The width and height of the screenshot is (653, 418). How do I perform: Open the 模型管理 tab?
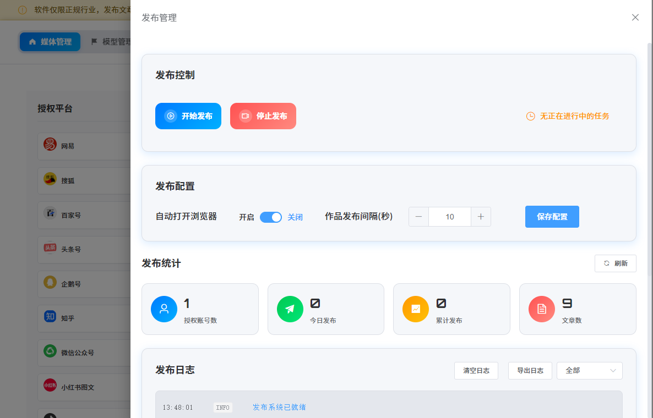coord(111,42)
